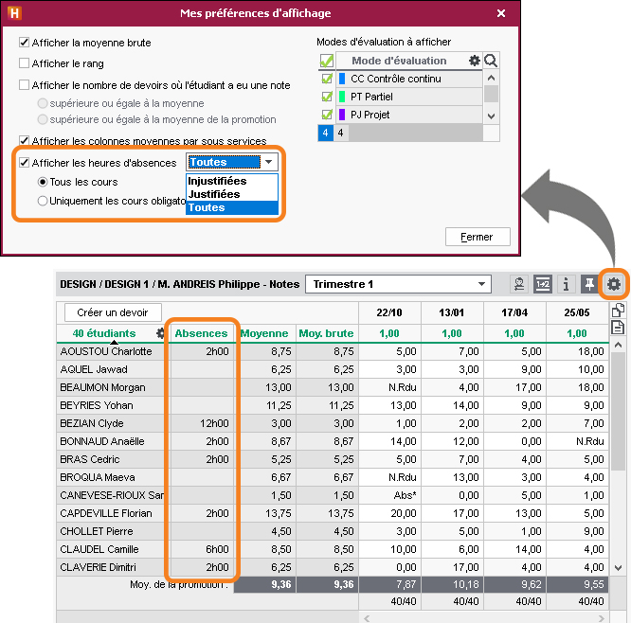Click evaluation modes list scroll up arrow
This screenshot has width=631, height=623.
point(491,78)
